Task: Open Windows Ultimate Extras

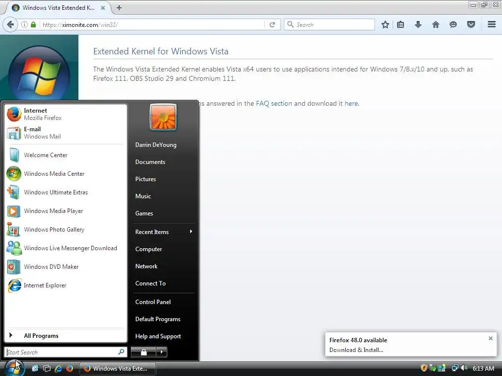Action: pyautogui.click(x=66, y=192)
